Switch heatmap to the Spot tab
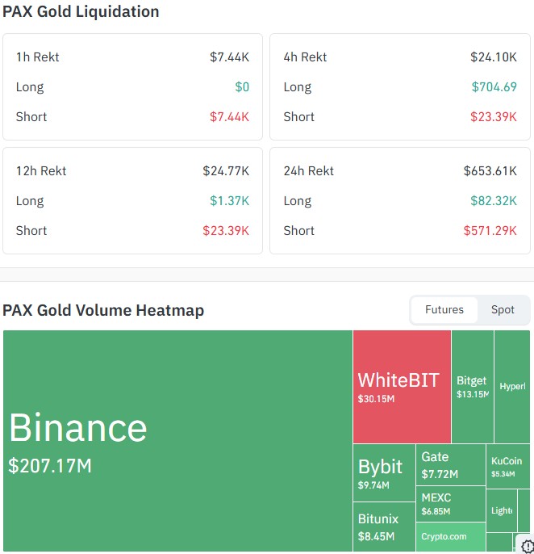This screenshot has width=534, height=554. click(x=503, y=310)
